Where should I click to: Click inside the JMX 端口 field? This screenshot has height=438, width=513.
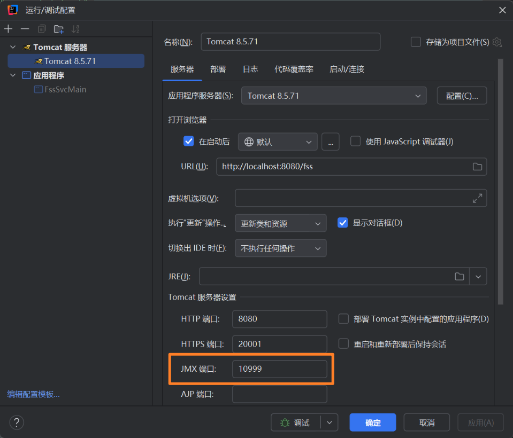(x=279, y=369)
